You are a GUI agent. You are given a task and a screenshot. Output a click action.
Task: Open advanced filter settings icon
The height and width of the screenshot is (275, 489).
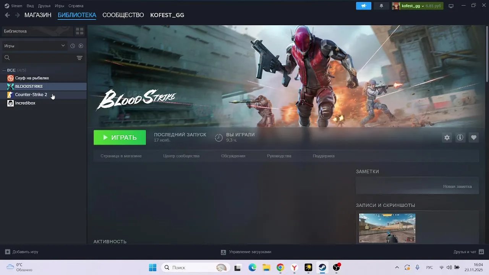pos(79,58)
